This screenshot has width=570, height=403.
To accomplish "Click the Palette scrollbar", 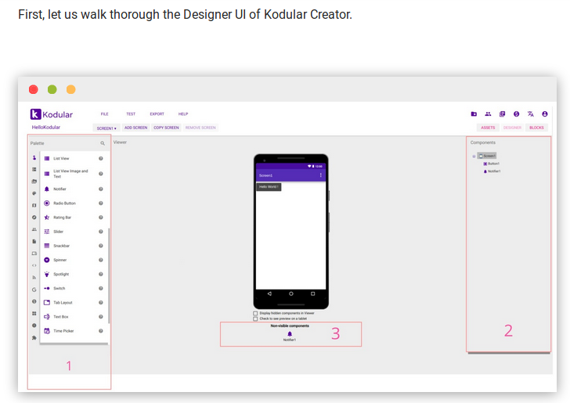I will 109,275.
